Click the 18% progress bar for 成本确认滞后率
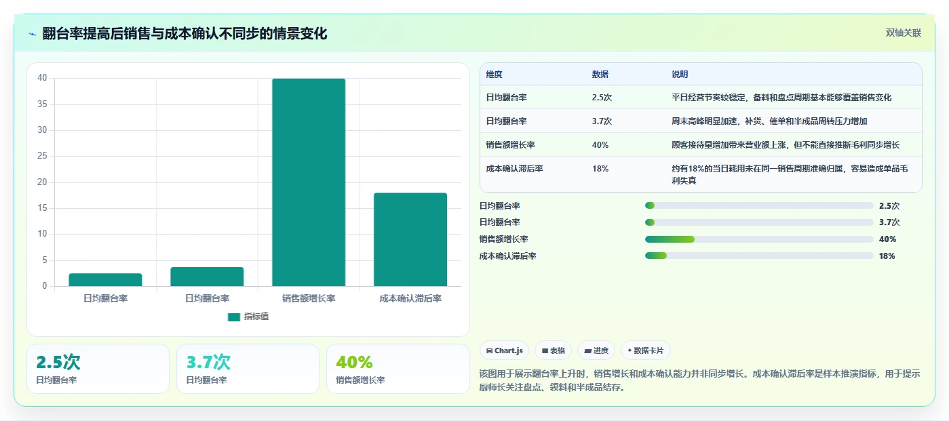Viewport: 949px width, 421px height. [759, 256]
